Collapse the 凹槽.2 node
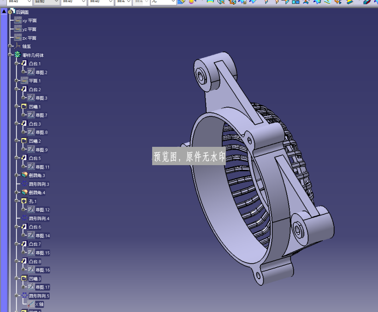The height and width of the screenshot is (312, 378). click(x=17, y=141)
